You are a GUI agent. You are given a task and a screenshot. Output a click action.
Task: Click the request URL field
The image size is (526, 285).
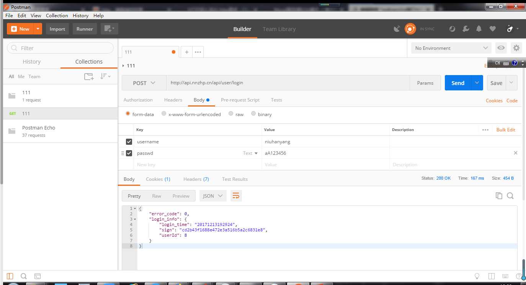[288, 83]
